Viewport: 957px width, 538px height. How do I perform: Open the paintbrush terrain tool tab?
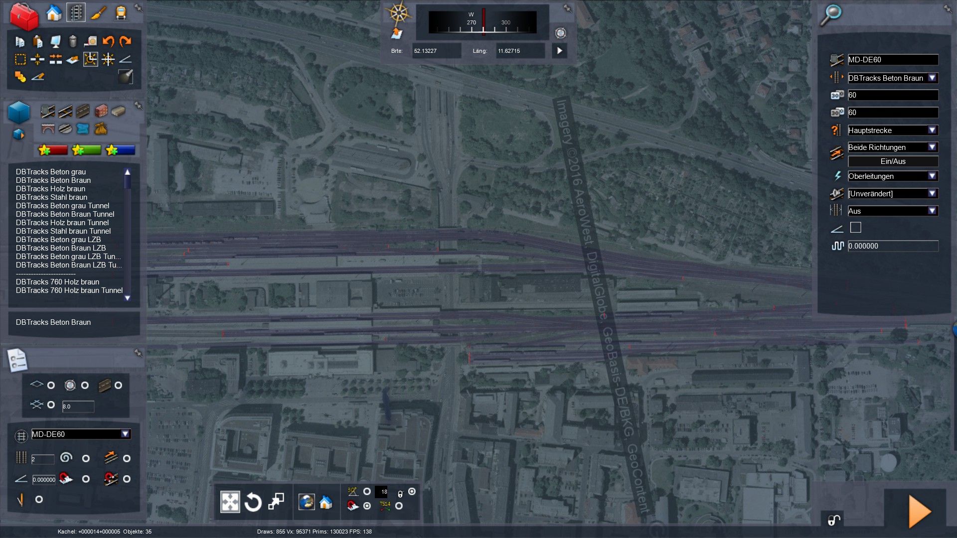[98, 13]
